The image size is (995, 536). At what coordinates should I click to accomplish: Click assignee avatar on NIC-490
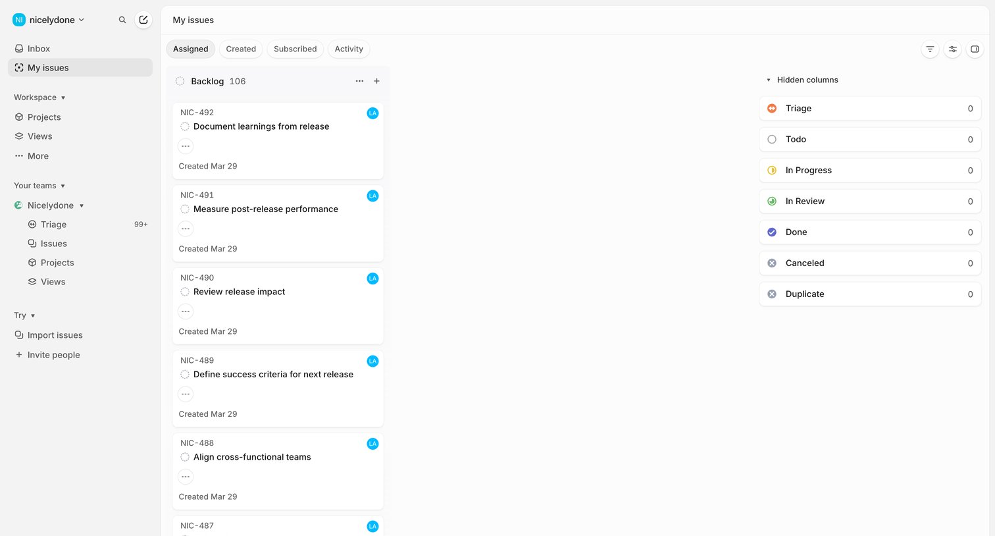(x=372, y=279)
